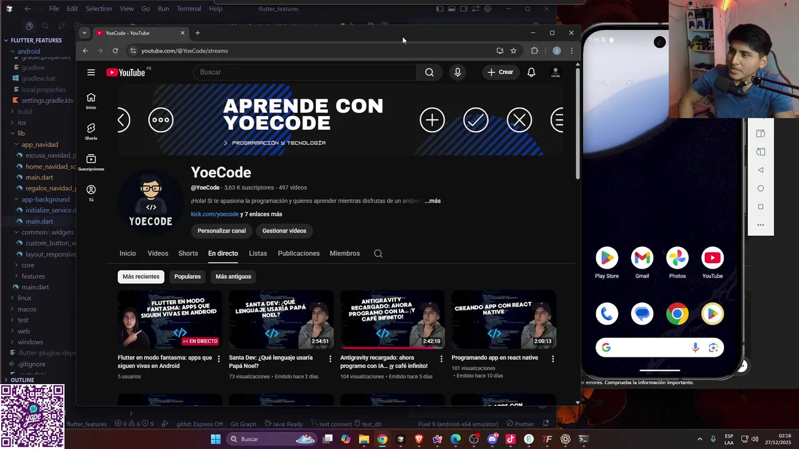Go to Inicio in YouTube sidebar

tap(91, 101)
